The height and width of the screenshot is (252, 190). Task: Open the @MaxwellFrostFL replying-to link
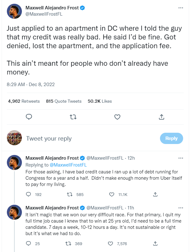coord(68,165)
